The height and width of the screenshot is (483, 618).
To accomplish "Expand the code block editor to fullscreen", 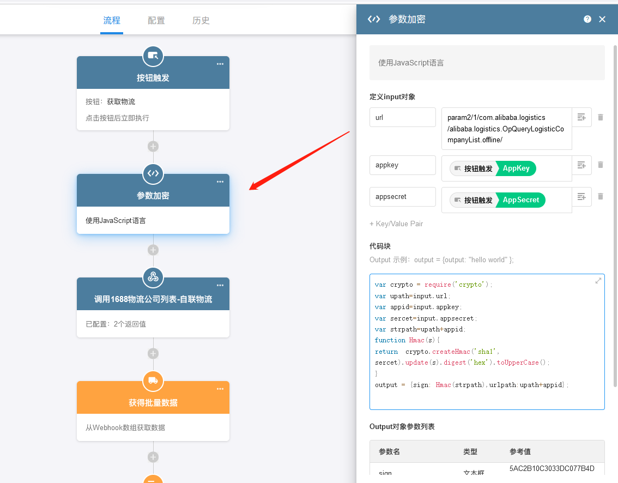I will point(598,281).
